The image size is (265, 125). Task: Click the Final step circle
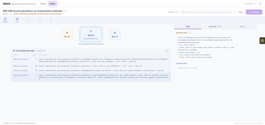[51, 19]
